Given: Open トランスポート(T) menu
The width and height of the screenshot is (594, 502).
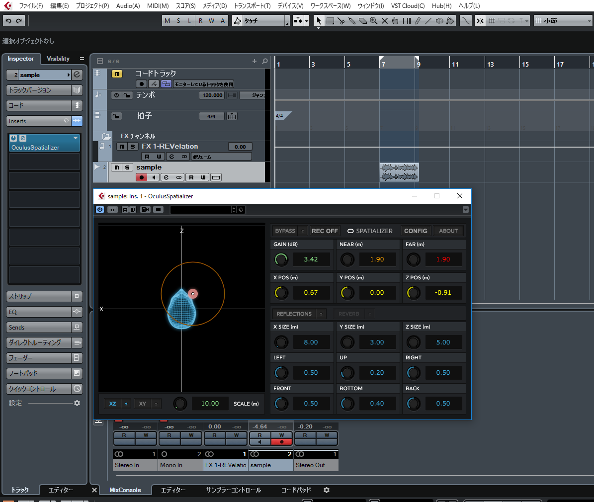Looking at the screenshot, I should (x=253, y=5).
